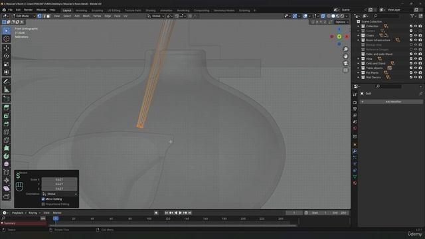The width and height of the screenshot is (425, 239).
Task: Click the Scale X value field
Action: pyautogui.click(x=59, y=180)
